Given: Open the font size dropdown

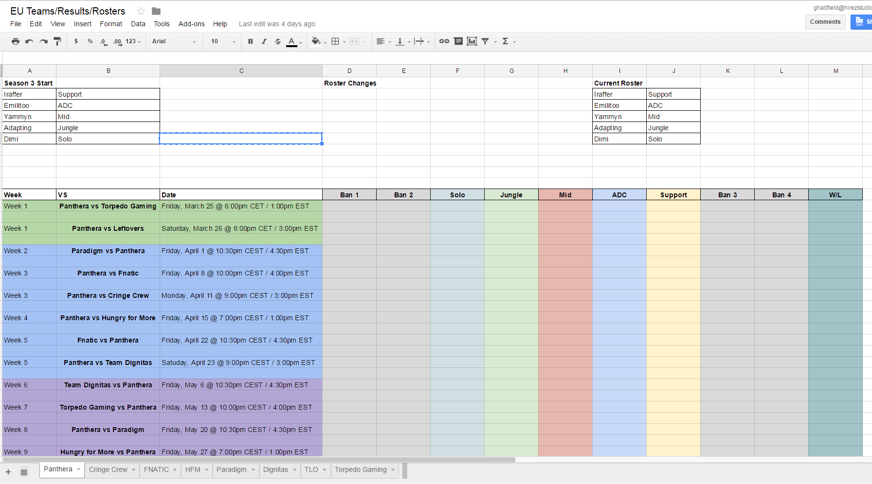Looking at the screenshot, I should [x=223, y=41].
